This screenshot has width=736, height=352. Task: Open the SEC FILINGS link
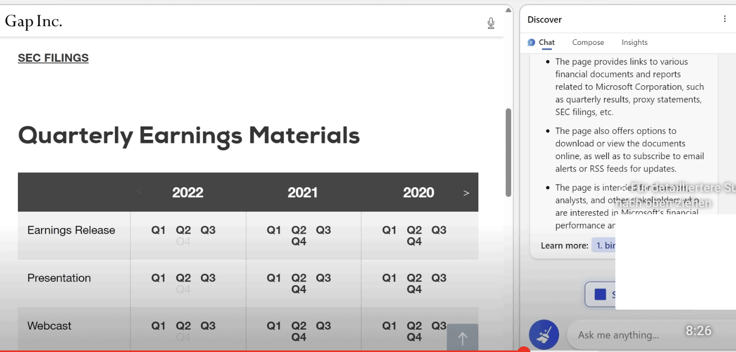pos(53,58)
